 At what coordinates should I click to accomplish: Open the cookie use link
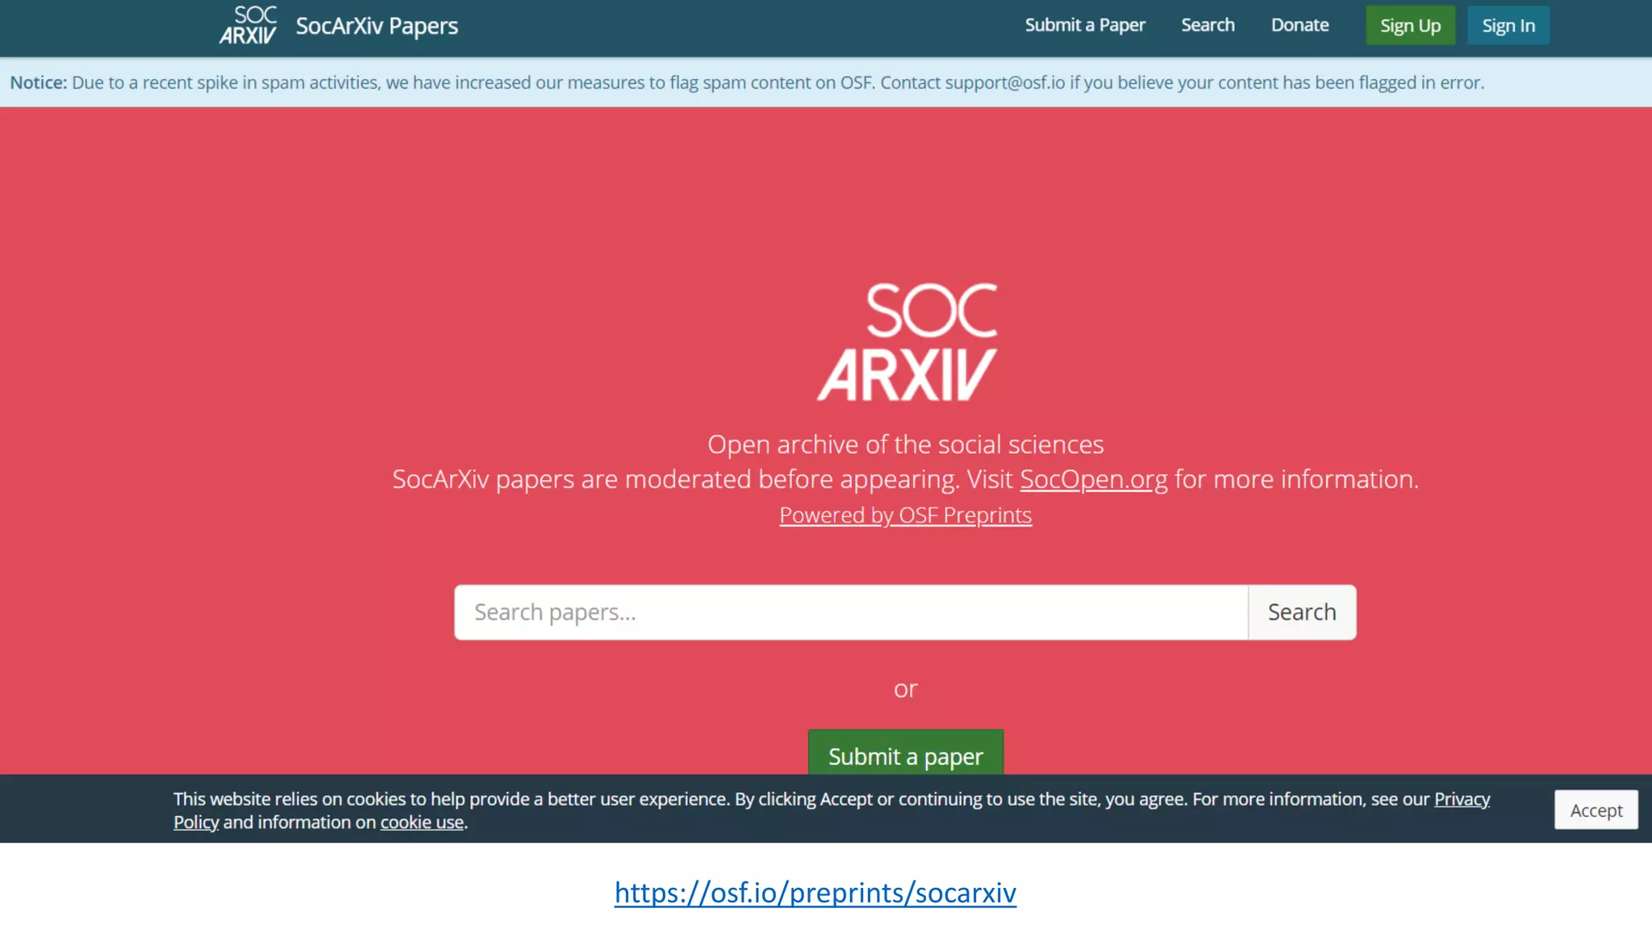coord(422,822)
